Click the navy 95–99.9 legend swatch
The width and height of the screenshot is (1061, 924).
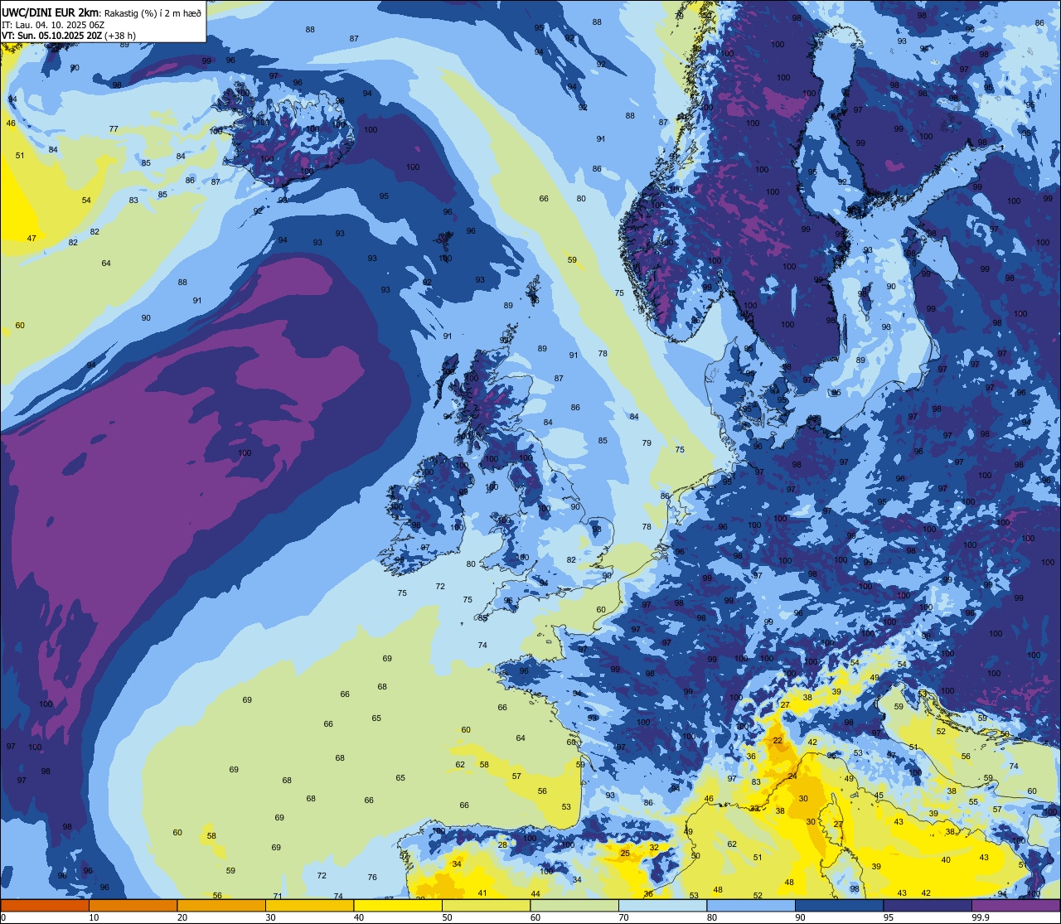coord(928,905)
